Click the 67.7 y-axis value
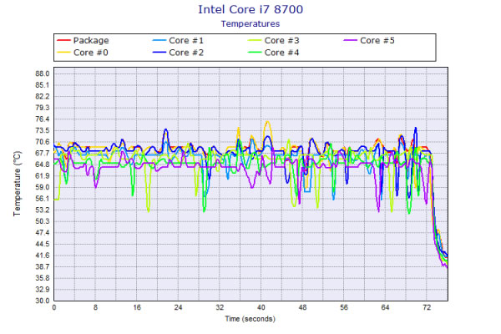The height and width of the screenshot is (334, 501). pos(43,153)
